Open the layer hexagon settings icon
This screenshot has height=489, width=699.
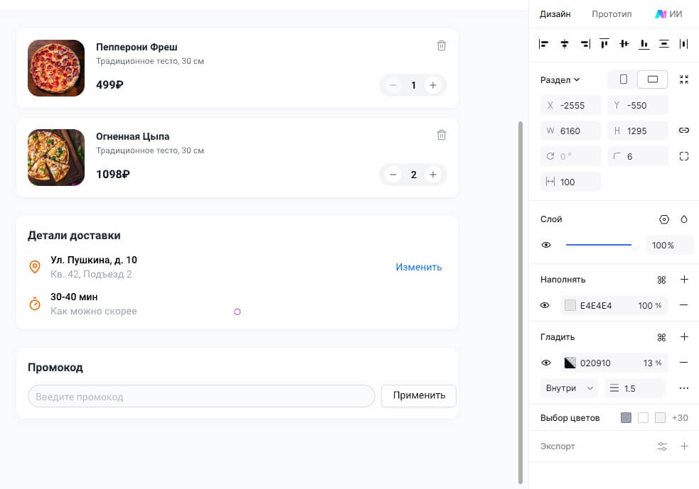663,219
